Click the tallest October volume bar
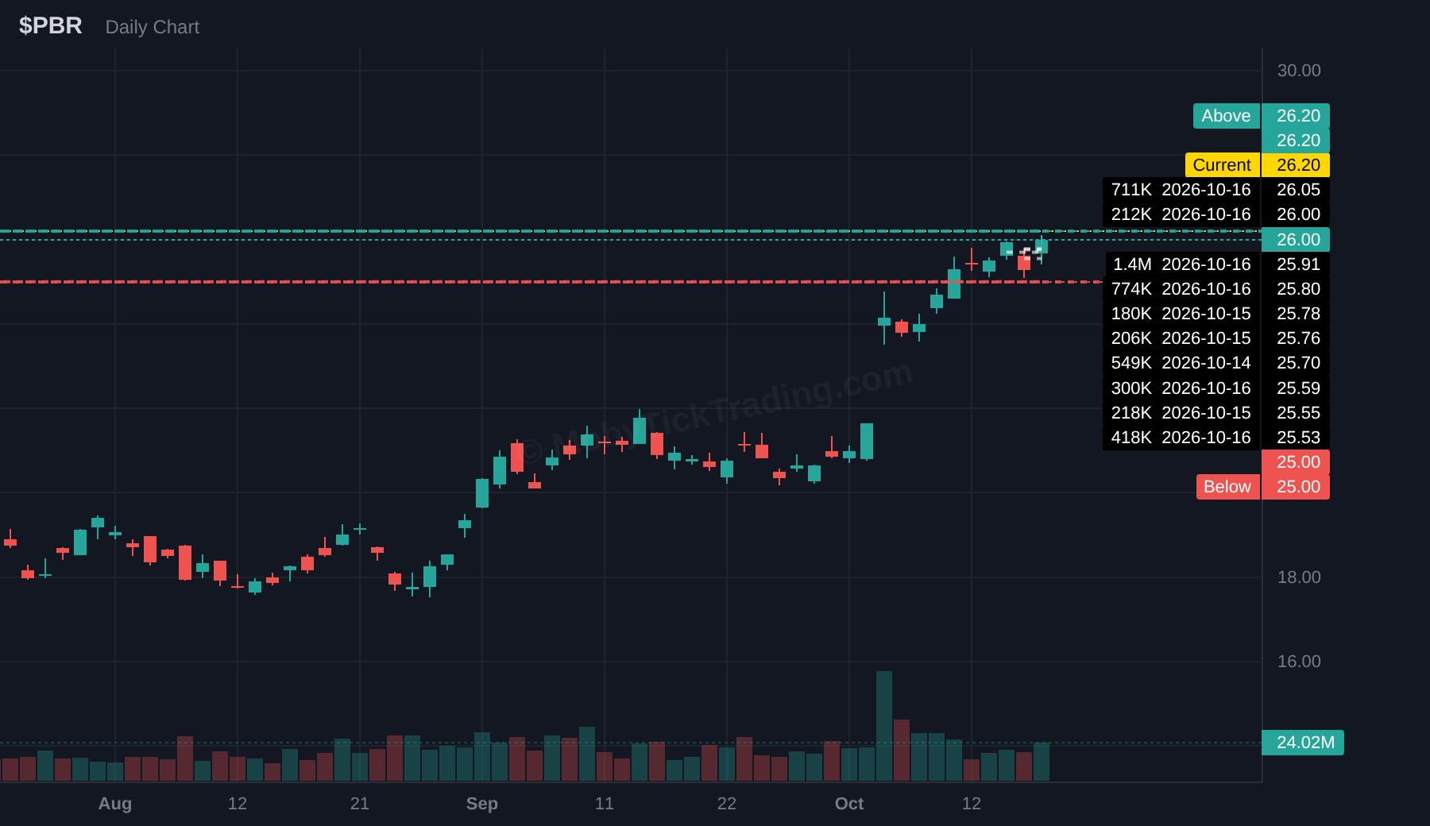Viewport: 1430px width, 826px height. click(884, 726)
